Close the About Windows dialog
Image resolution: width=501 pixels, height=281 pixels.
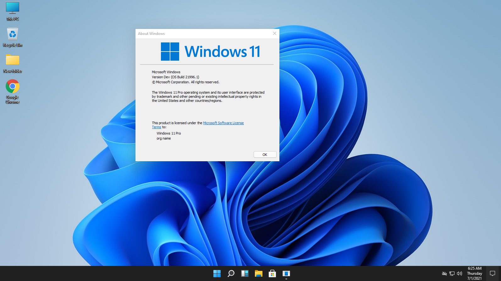[x=275, y=33]
